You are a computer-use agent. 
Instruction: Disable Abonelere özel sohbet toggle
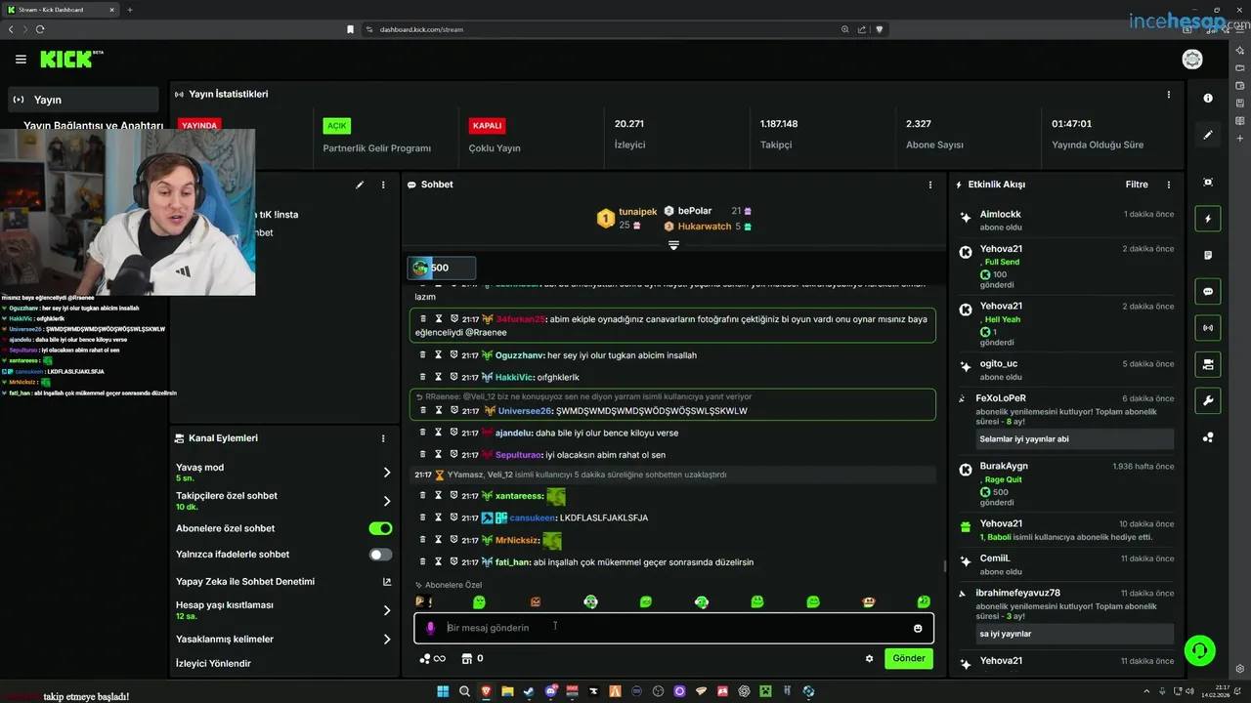pos(380,528)
